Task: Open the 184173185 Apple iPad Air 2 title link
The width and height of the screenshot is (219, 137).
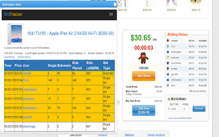Action: pyautogui.click(x=70, y=34)
